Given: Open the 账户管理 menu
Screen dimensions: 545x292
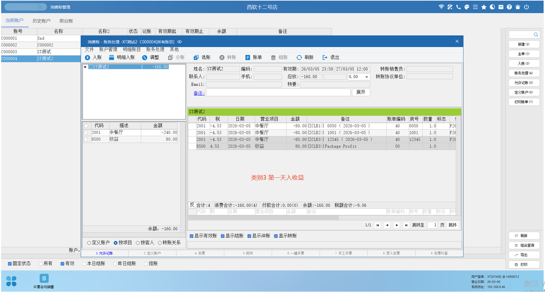Looking at the screenshot, I should tap(108, 49).
